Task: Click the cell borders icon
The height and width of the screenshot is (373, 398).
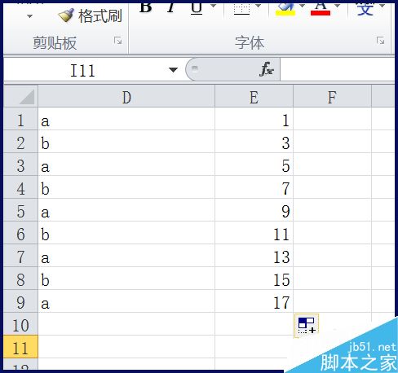Action: 241,8
